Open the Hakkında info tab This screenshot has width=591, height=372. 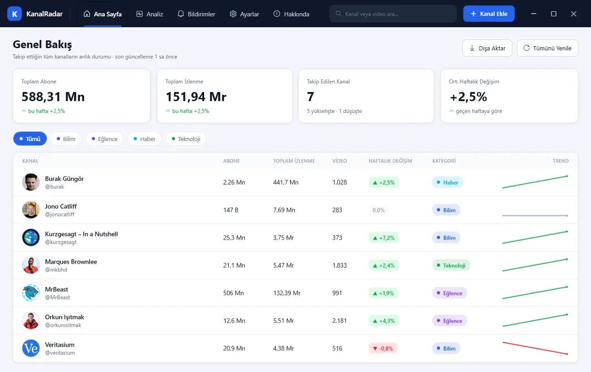point(291,14)
